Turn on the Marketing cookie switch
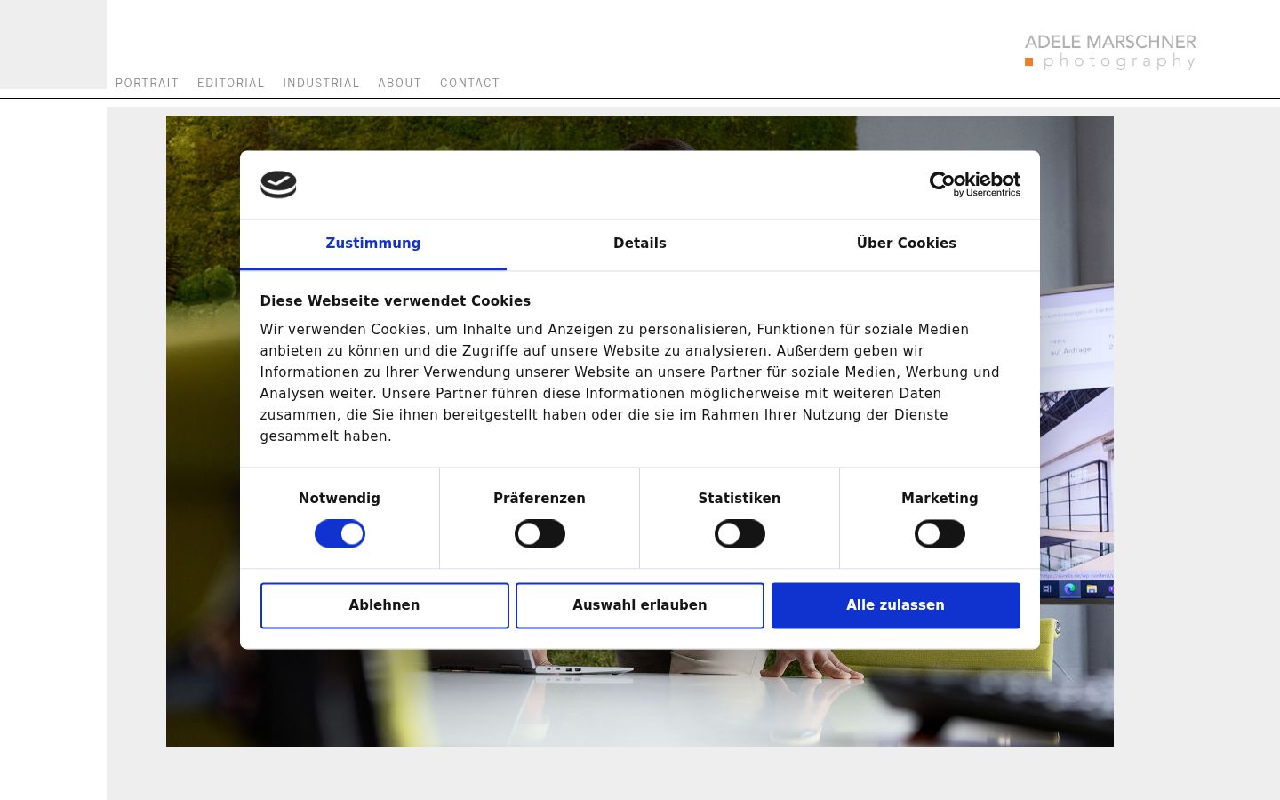 click(x=940, y=534)
